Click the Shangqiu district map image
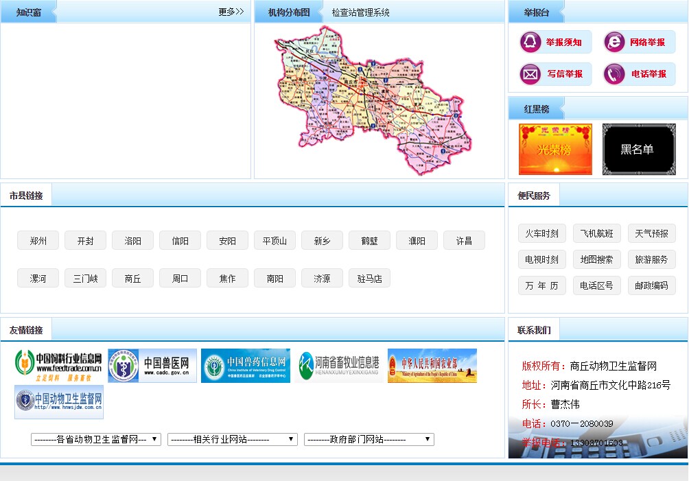This screenshot has height=481, width=689. click(x=373, y=101)
